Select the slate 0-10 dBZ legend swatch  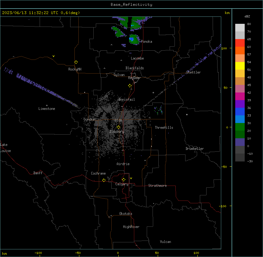(240, 142)
